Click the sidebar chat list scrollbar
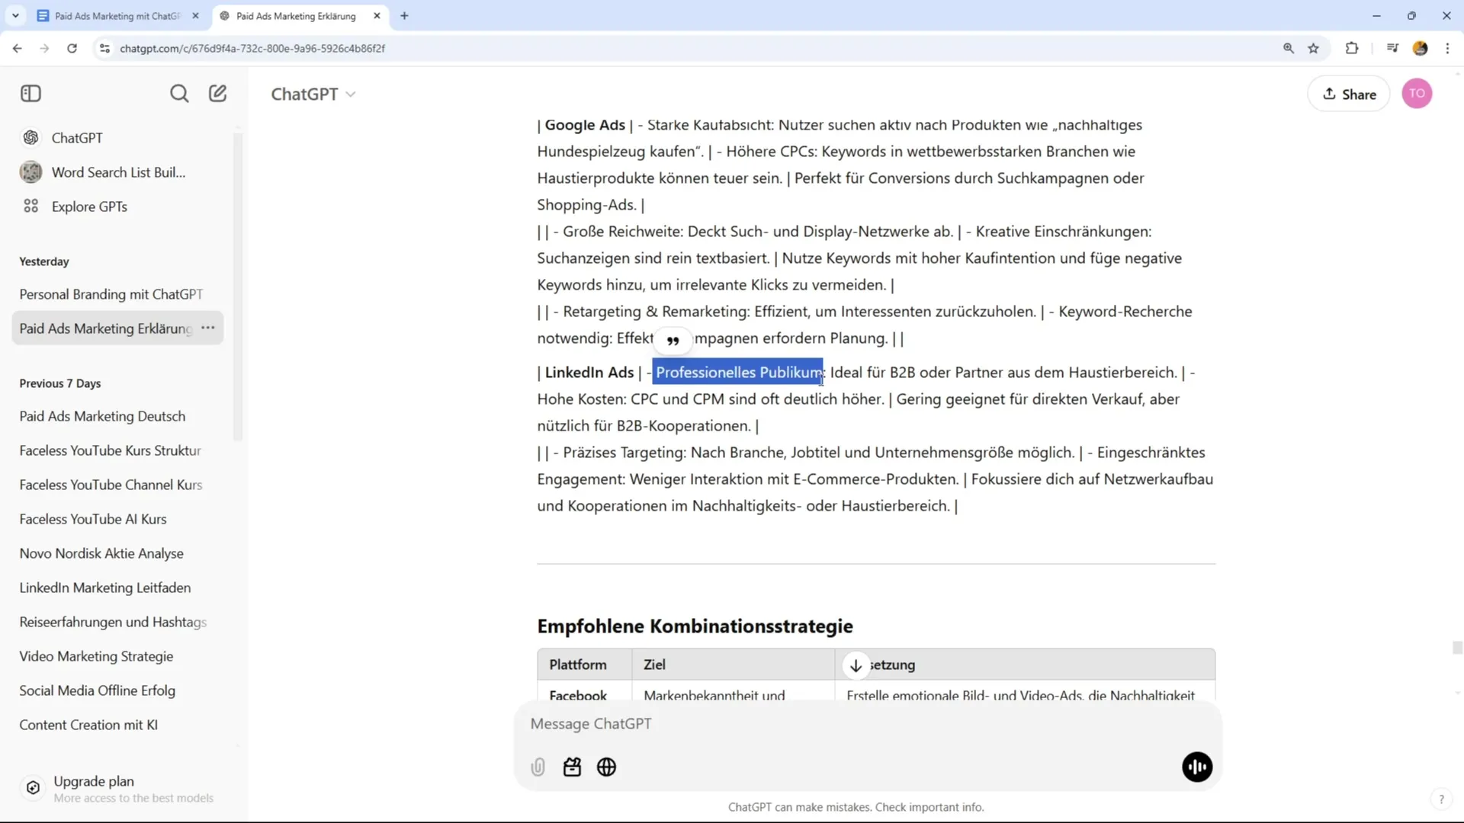 pos(237,286)
